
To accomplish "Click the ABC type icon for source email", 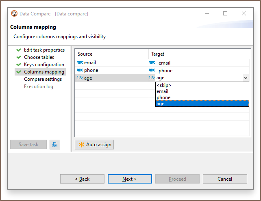I will [80, 63].
